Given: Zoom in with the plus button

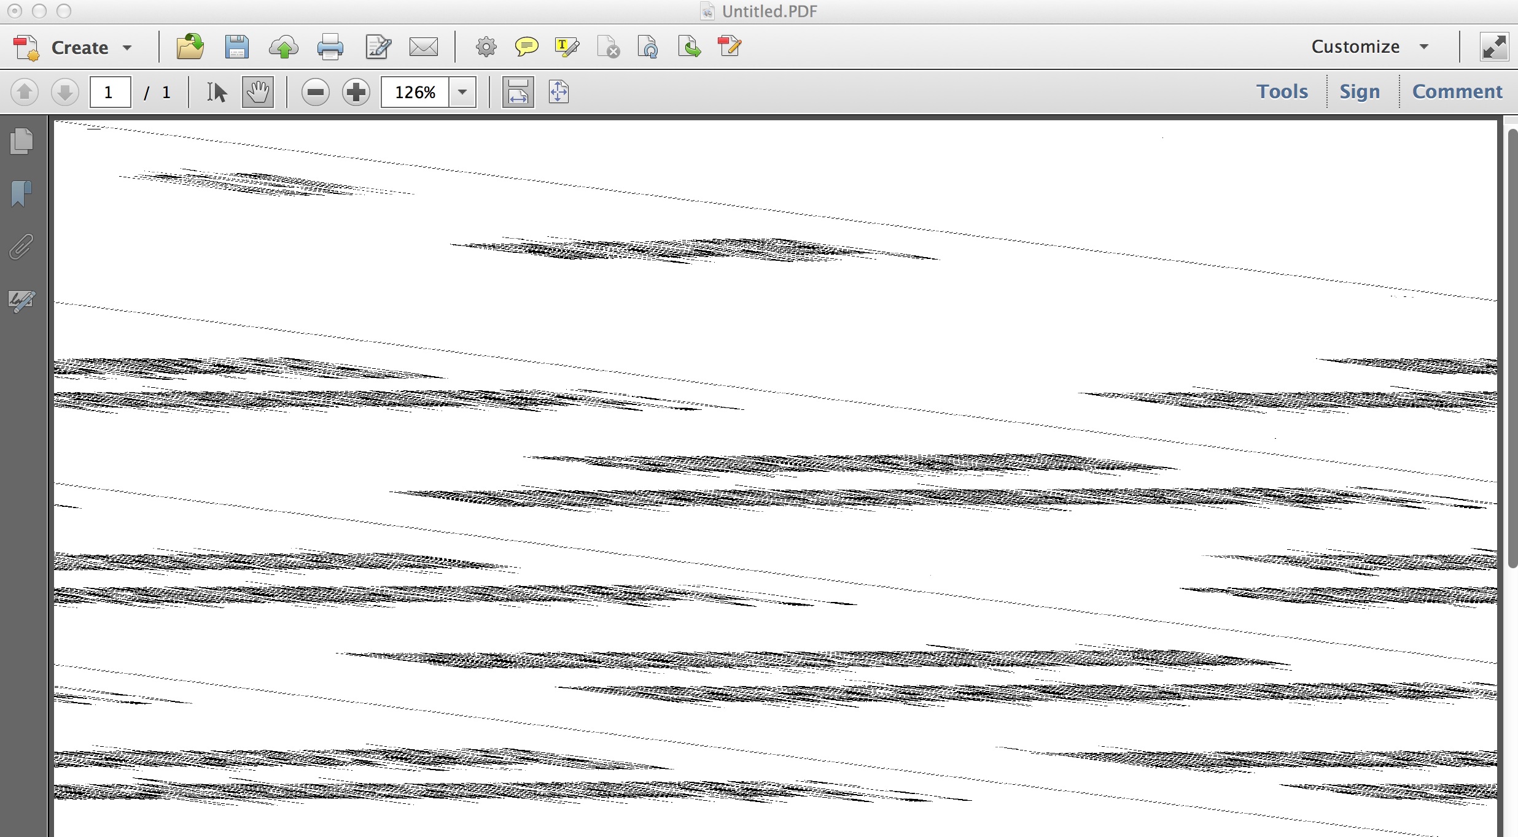Looking at the screenshot, I should coord(356,92).
